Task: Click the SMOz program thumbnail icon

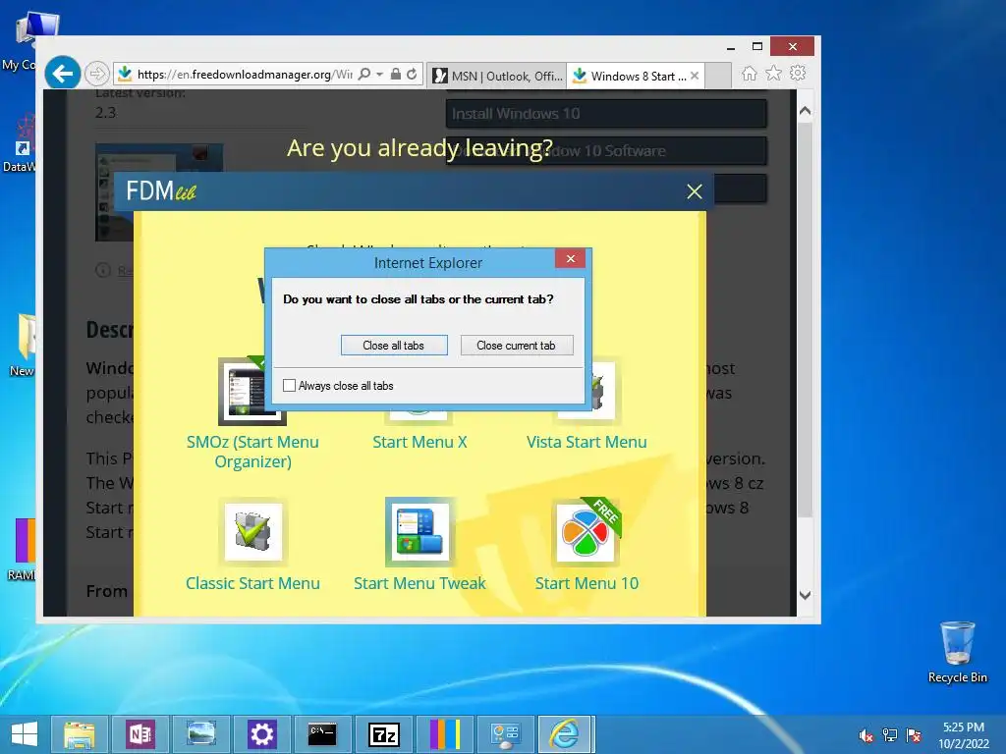Action: coord(252,391)
